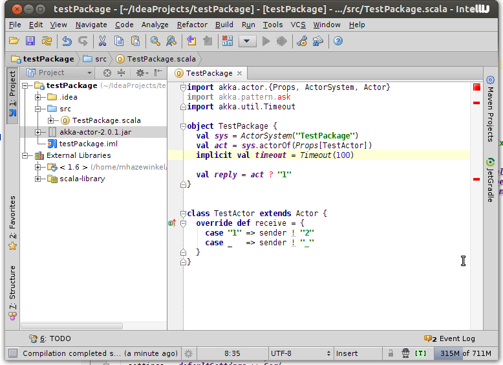Click the memory indicator 315M of 711M
Image resolution: width=503 pixels, height=365 pixels.
tap(466, 353)
